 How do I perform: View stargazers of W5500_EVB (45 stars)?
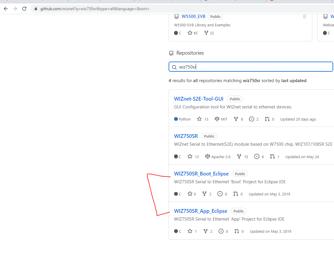(x=193, y=33)
